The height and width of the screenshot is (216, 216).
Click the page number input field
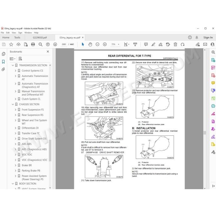click(x=64, y=44)
